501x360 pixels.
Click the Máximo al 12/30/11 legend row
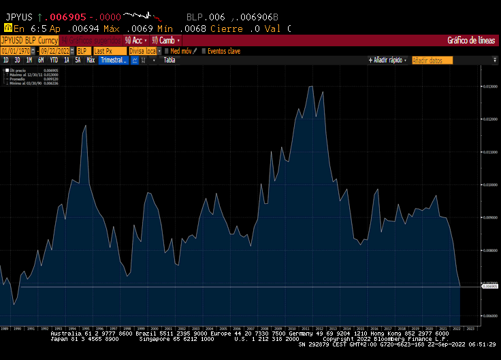[32, 75]
